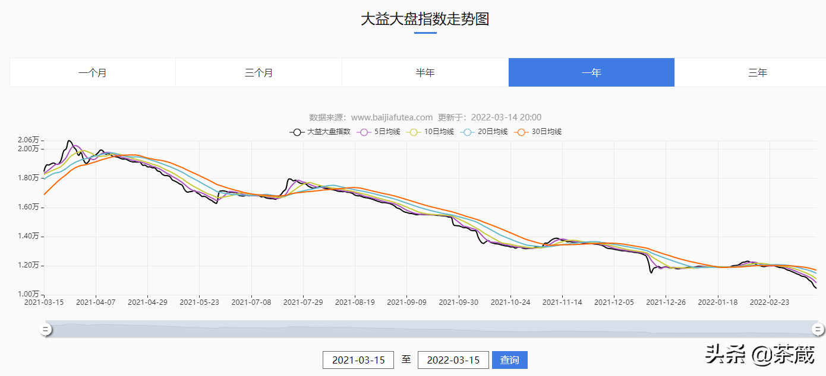826x376 pixels.
Task: Click the x-axis label 2021-07-08
Action: point(251,302)
